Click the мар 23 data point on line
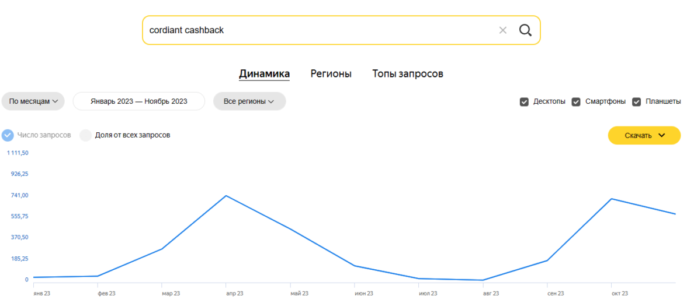Screen dimensions: 687x303 (162, 249)
